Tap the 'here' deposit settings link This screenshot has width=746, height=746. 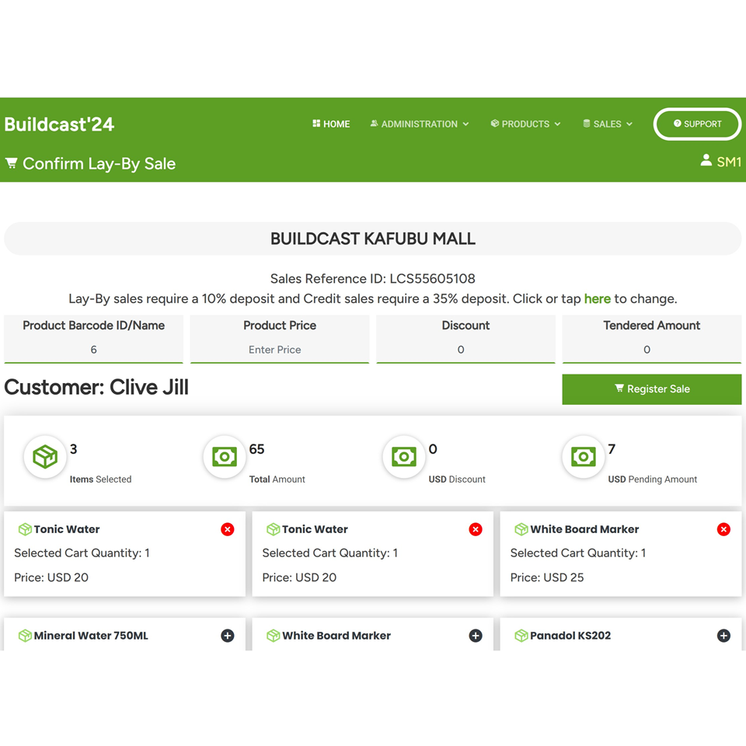tap(597, 299)
